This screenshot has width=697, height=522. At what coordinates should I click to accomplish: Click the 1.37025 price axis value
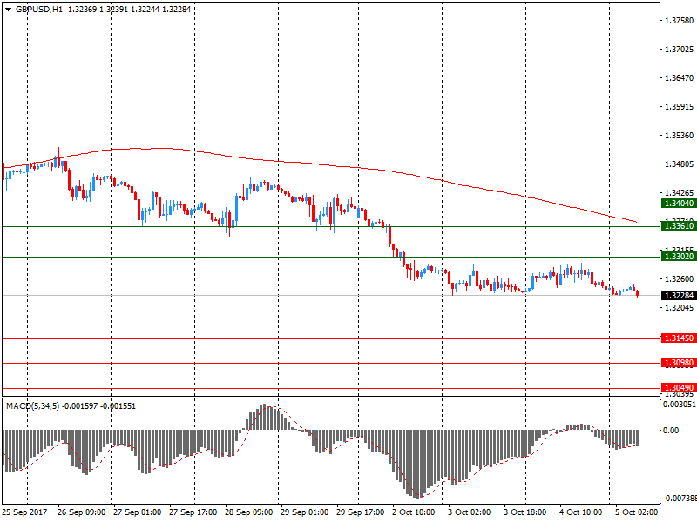(679, 50)
